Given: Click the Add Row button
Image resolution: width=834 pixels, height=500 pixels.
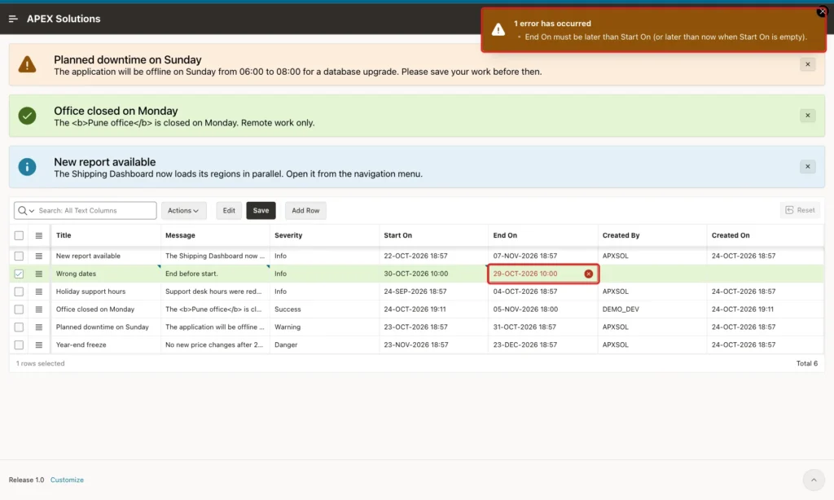Looking at the screenshot, I should [x=305, y=211].
